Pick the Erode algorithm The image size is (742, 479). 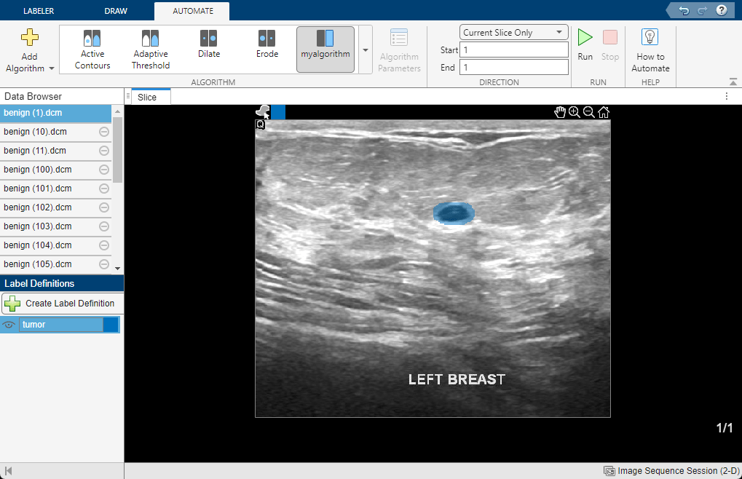(267, 45)
